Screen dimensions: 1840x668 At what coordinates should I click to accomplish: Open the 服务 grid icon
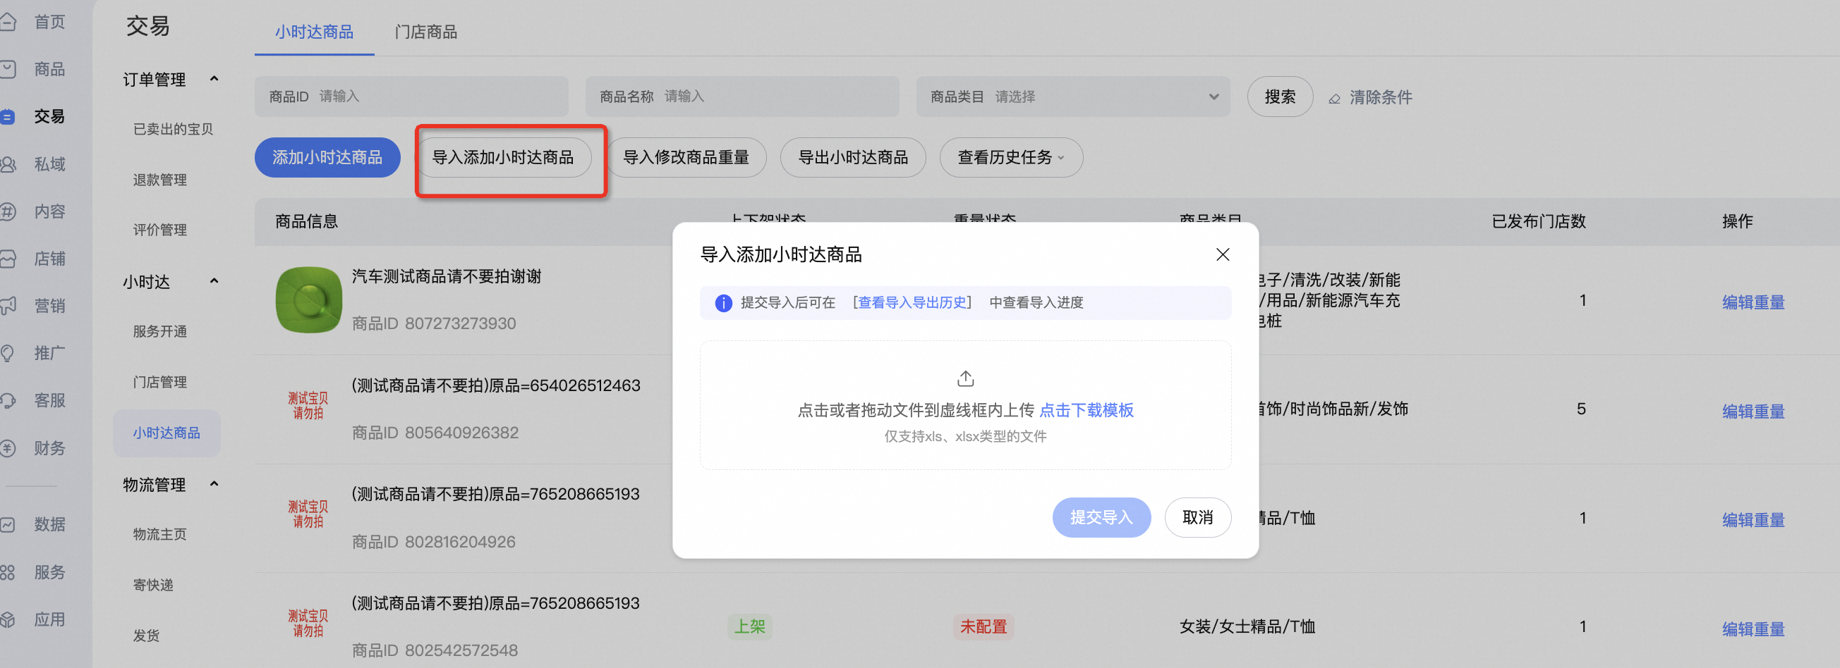point(7,572)
